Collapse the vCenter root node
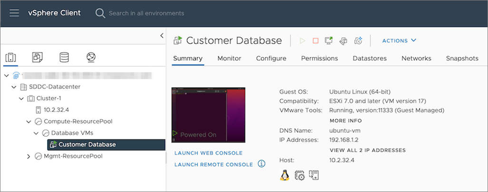This screenshot has width=488, height=192. (x=7, y=76)
